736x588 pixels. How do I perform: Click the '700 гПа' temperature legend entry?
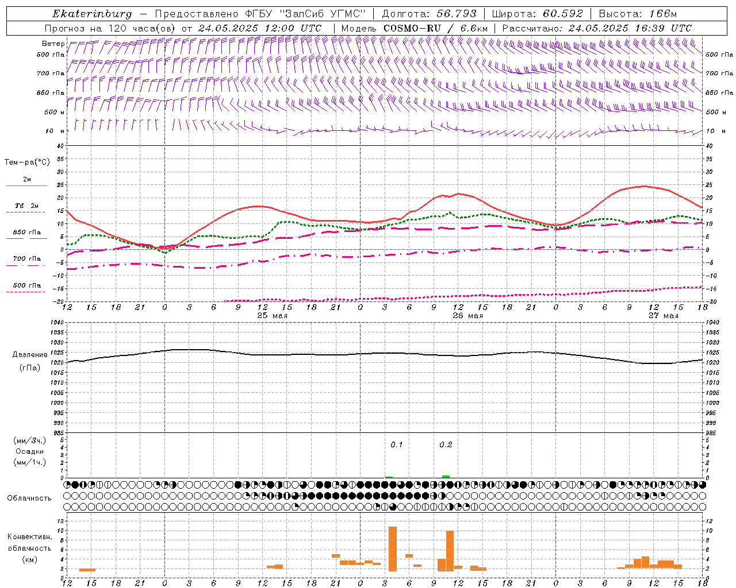[x=27, y=259]
